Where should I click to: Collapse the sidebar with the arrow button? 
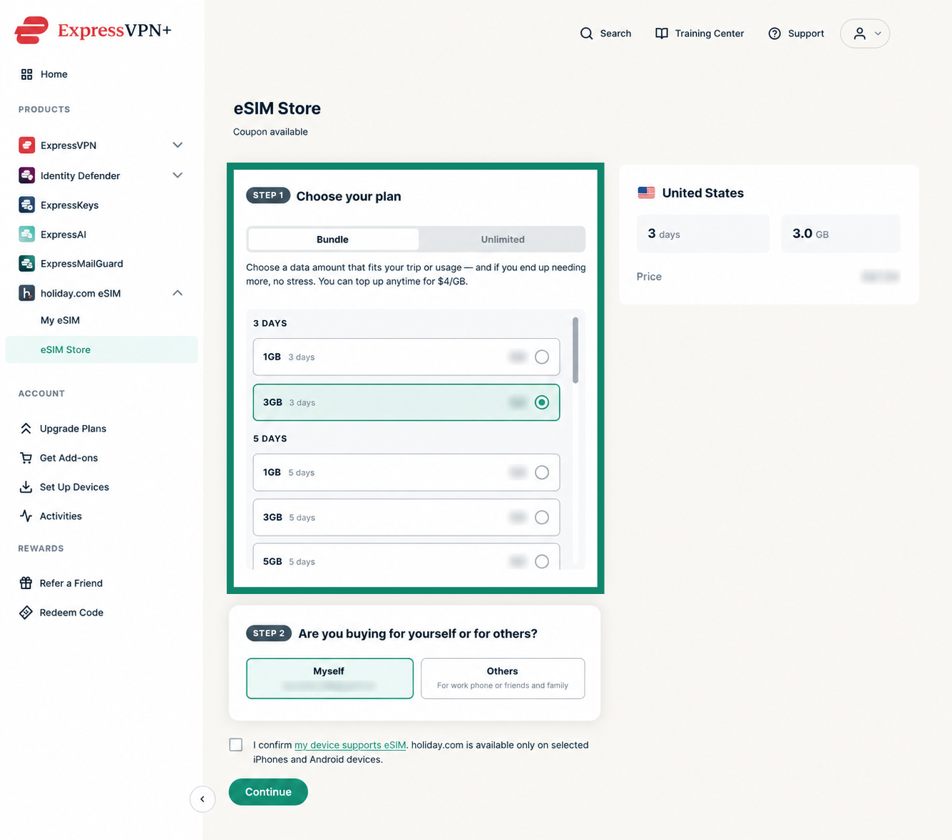click(x=203, y=799)
